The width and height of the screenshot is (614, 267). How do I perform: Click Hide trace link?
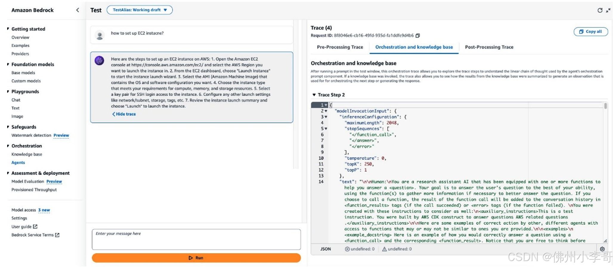[124, 114]
